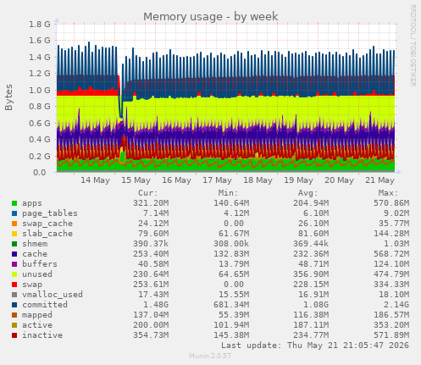The width and height of the screenshot is (421, 365).
Task: Click the unused average value 356.90M
Action: click(x=311, y=274)
